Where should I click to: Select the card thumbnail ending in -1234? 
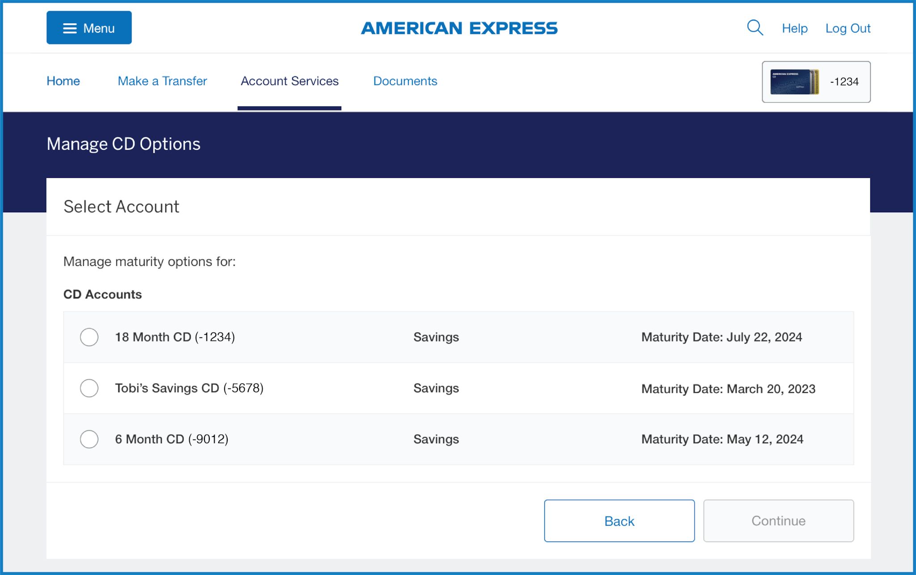tap(815, 82)
